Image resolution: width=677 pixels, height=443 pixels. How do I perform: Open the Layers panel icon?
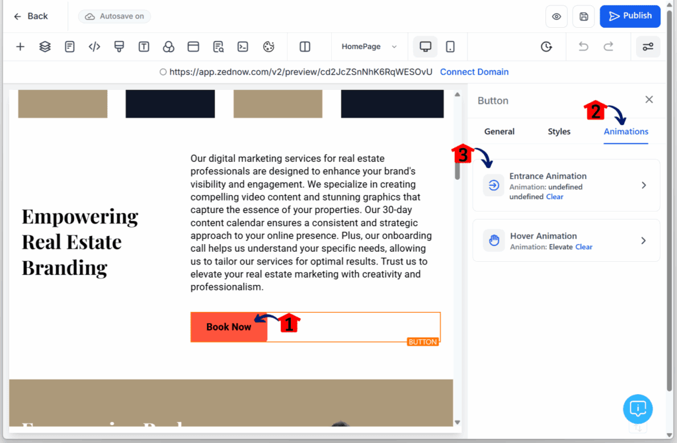(x=45, y=47)
